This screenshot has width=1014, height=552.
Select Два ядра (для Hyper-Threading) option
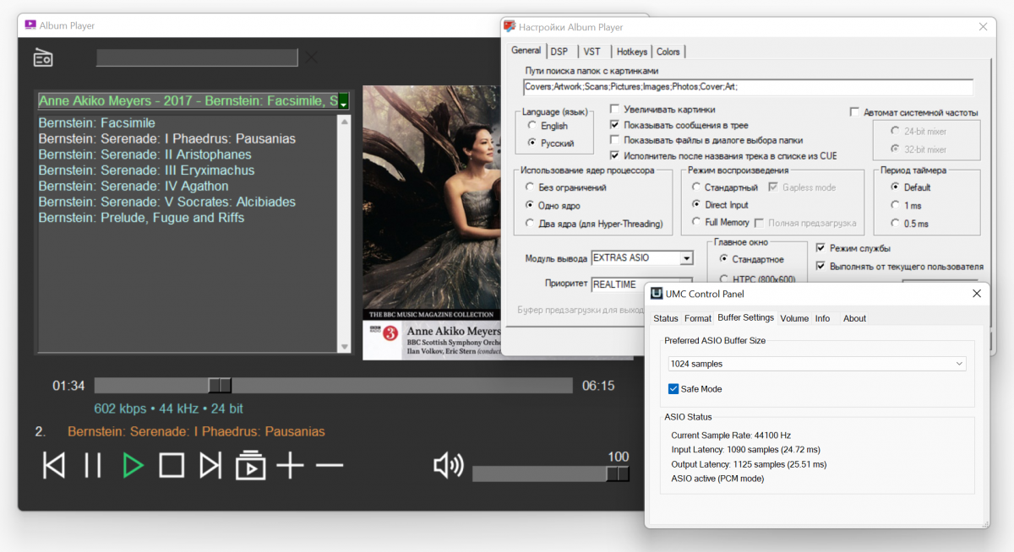(x=530, y=224)
